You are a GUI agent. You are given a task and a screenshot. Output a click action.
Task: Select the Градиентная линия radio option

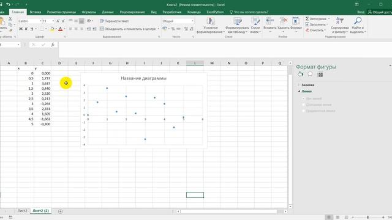tap(304, 111)
